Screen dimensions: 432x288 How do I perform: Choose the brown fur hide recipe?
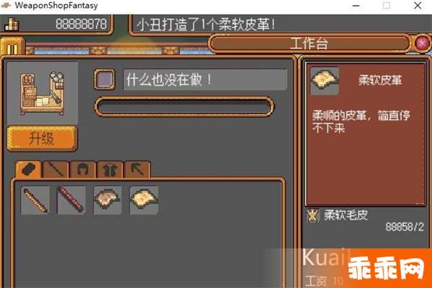pyautogui.click(x=107, y=200)
